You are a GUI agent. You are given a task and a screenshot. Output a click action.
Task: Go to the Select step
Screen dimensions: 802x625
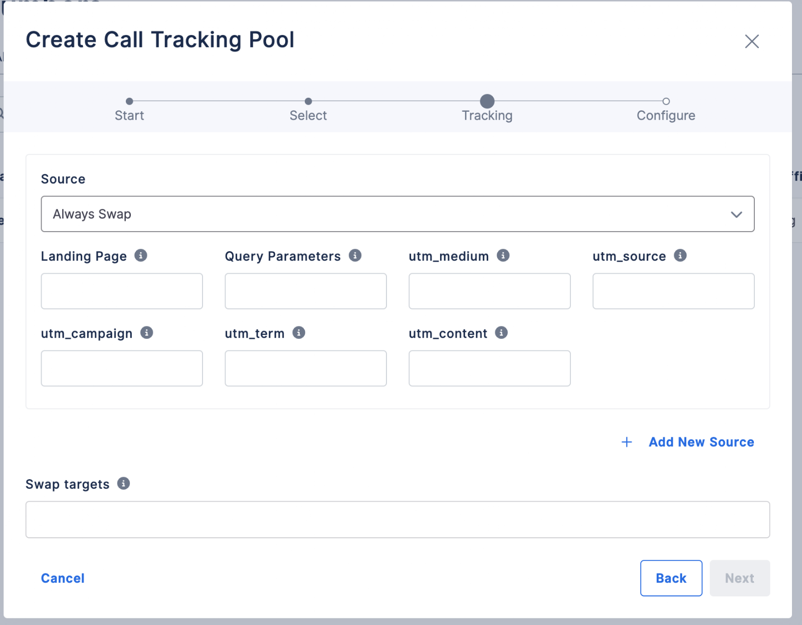pos(308,109)
